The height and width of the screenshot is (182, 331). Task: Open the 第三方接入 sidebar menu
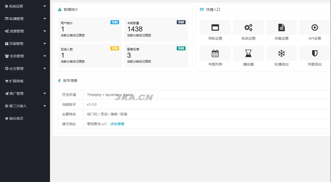click(25, 106)
